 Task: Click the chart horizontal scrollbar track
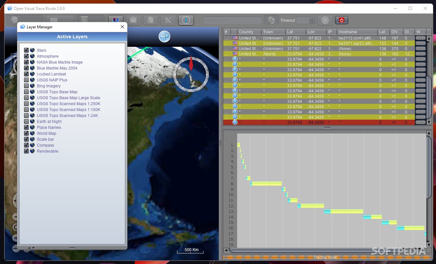point(325,250)
